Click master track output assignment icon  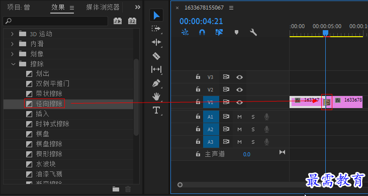pos(282,152)
